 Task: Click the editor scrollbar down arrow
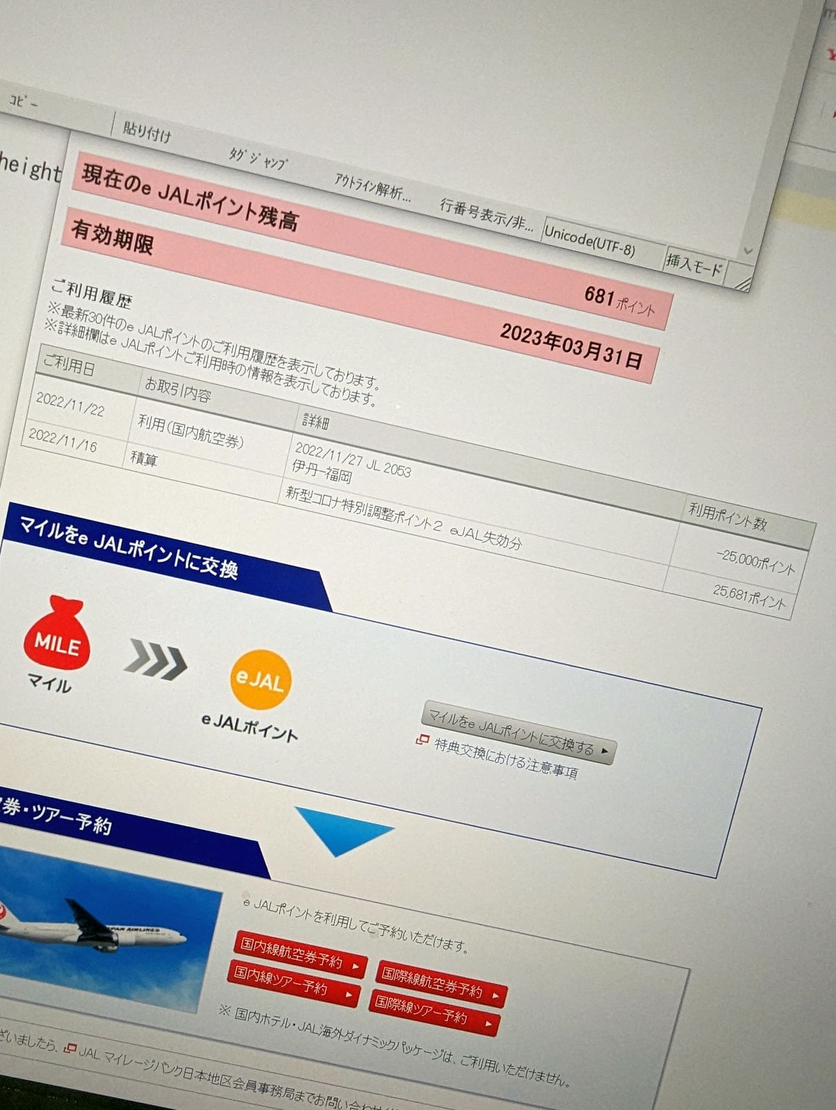point(747,250)
